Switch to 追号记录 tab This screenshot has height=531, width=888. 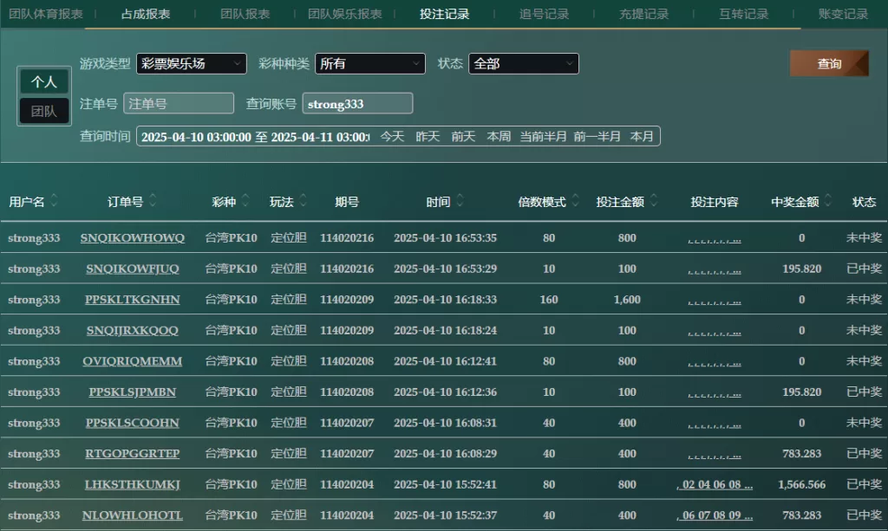tap(544, 14)
